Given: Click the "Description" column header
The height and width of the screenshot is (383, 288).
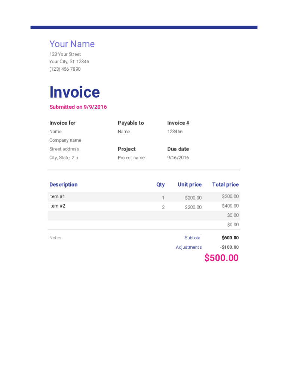Looking at the screenshot, I should [63, 185].
